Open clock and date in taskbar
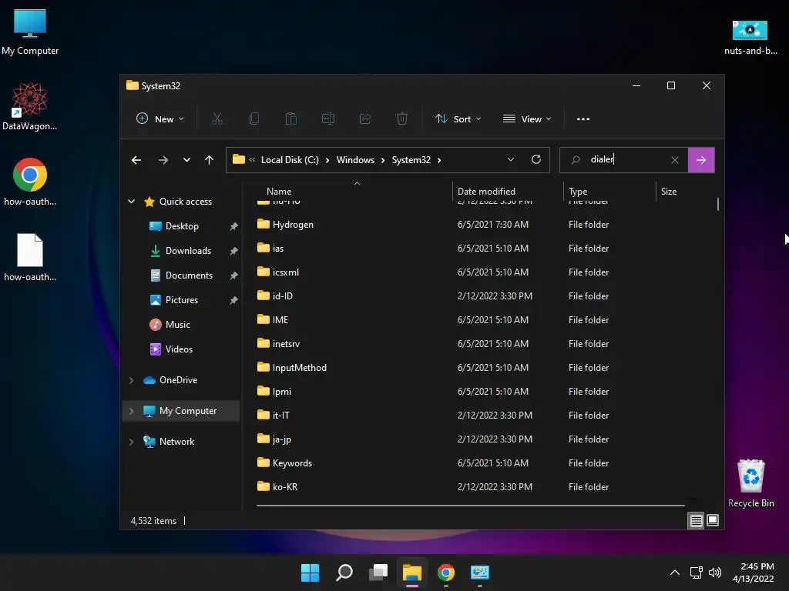This screenshot has width=789, height=591. (x=753, y=573)
